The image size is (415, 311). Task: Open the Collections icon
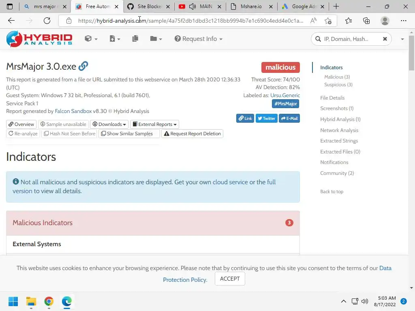click(366, 21)
